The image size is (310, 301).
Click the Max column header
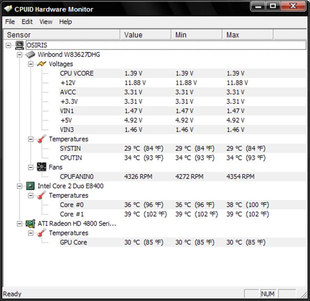[x=248, y=35]
